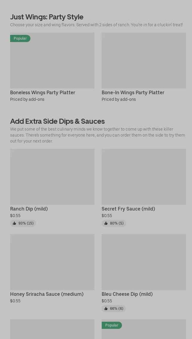Click thumbs-up icon on Ranch Dip rating
Screen dimensions: 192x339
point(14,223)
